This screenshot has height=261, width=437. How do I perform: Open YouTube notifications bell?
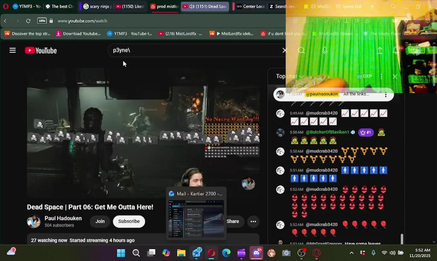(396, 50)
